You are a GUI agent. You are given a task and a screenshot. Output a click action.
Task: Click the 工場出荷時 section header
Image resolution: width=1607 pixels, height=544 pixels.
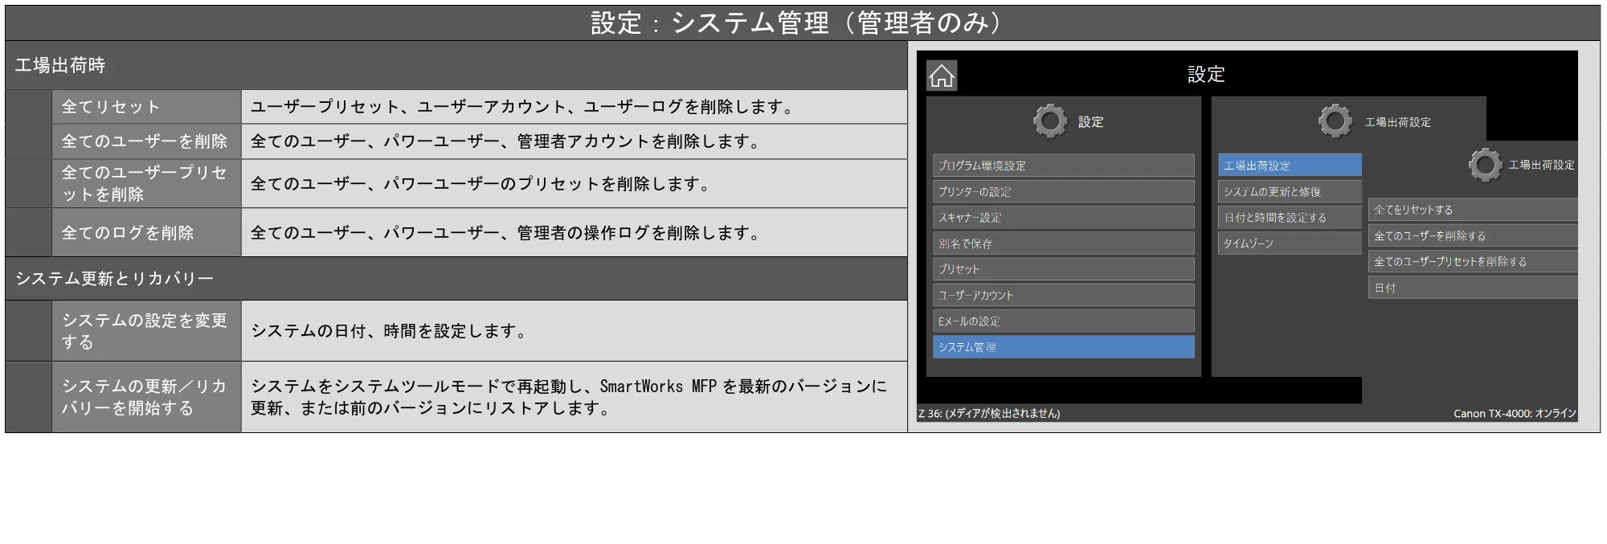click(x=456, y=65)
